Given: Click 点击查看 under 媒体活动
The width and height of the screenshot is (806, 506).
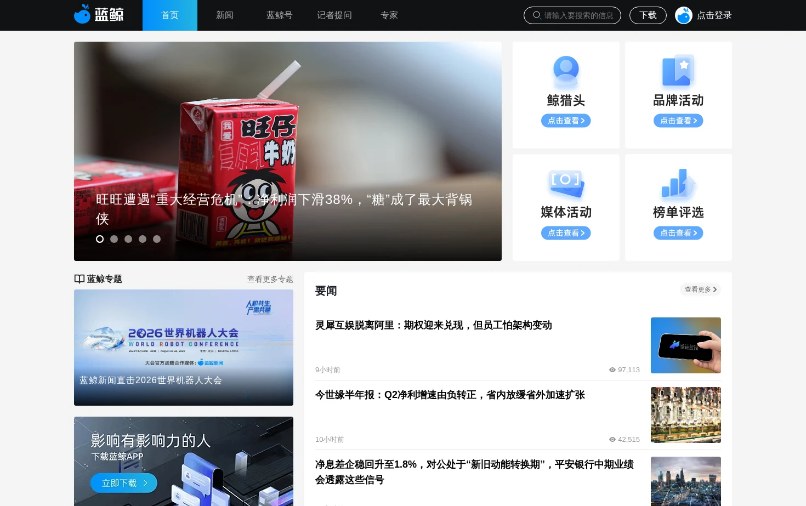Looking at the screenshot, I should (566, 233).
